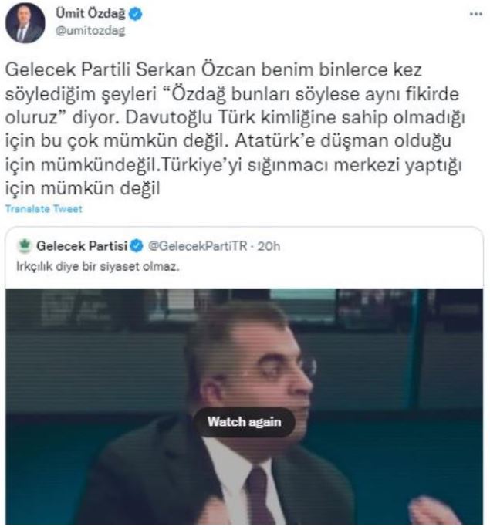This screenshot has width=490, height=530.
Task: Click the Gelecek Partisi account name
Action: (82, 246)
